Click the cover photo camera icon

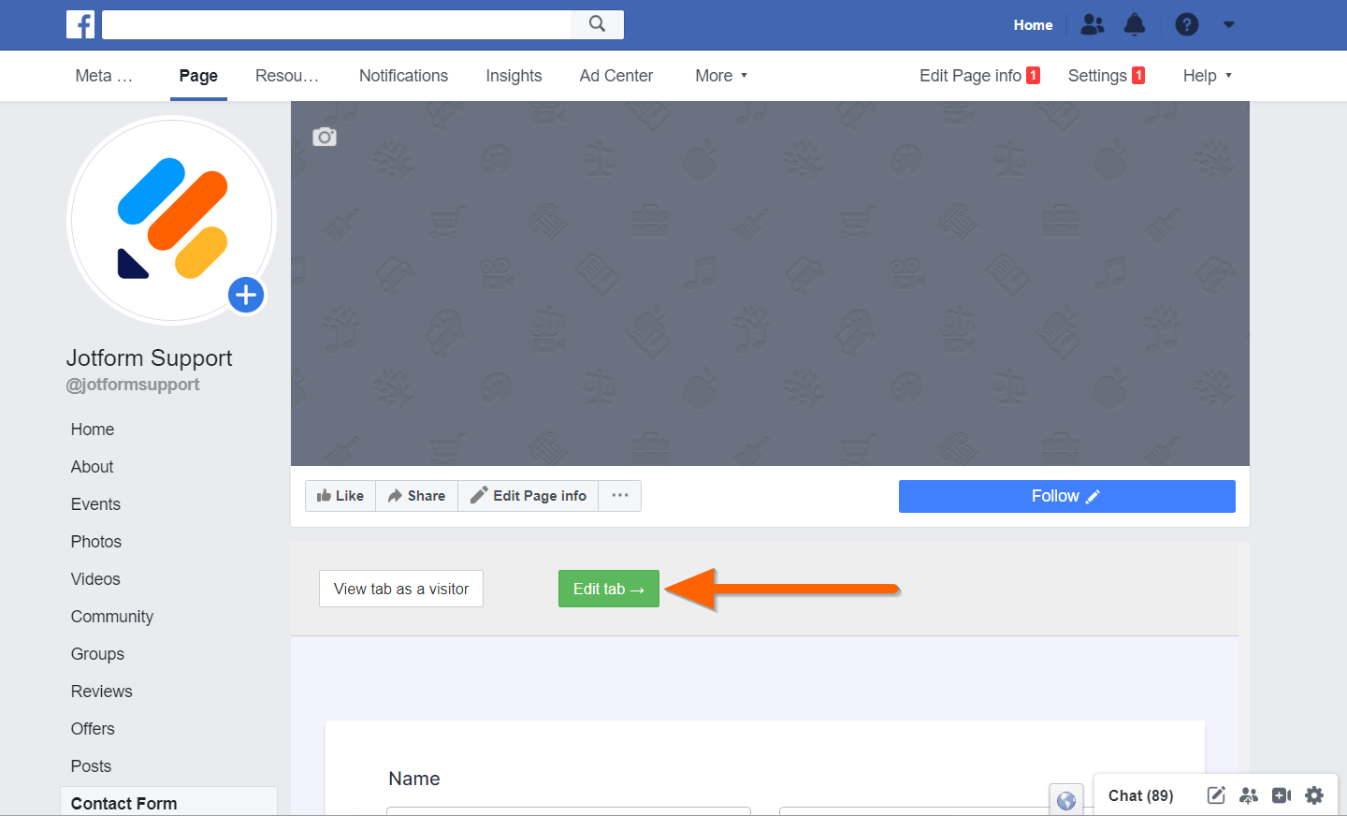(x=325, y=137)
